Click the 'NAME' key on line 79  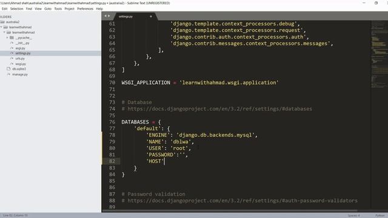click(x=155, y=142)
